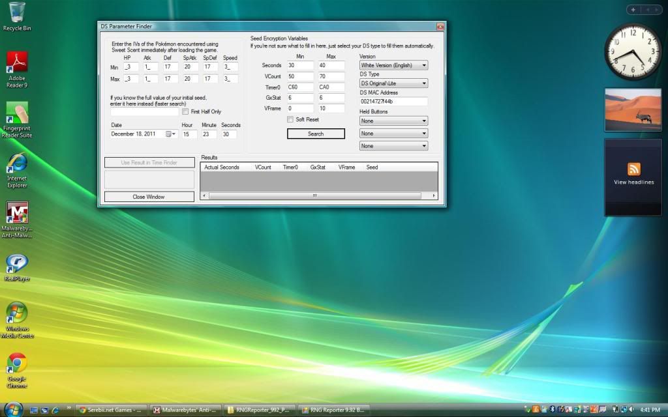Click the Show Desktop quick launch icon
Image resolution: width=668 pixels, height=417 pixels.
(34, 410)
